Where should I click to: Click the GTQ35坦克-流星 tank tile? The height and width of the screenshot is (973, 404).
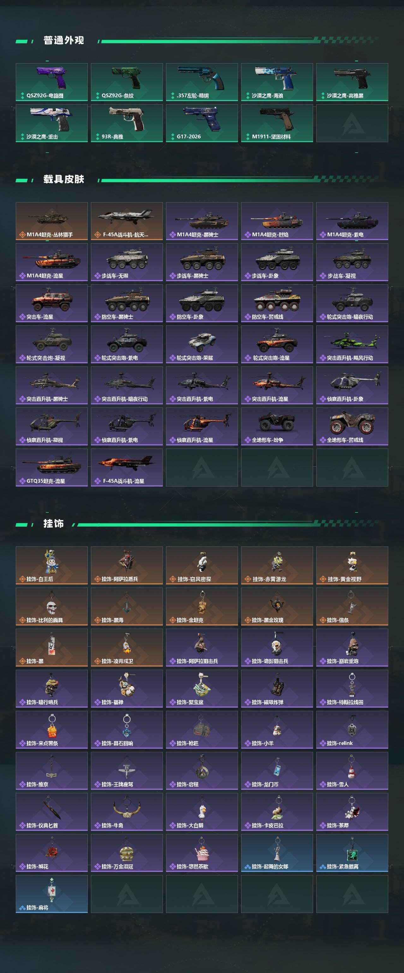point(52,467)
